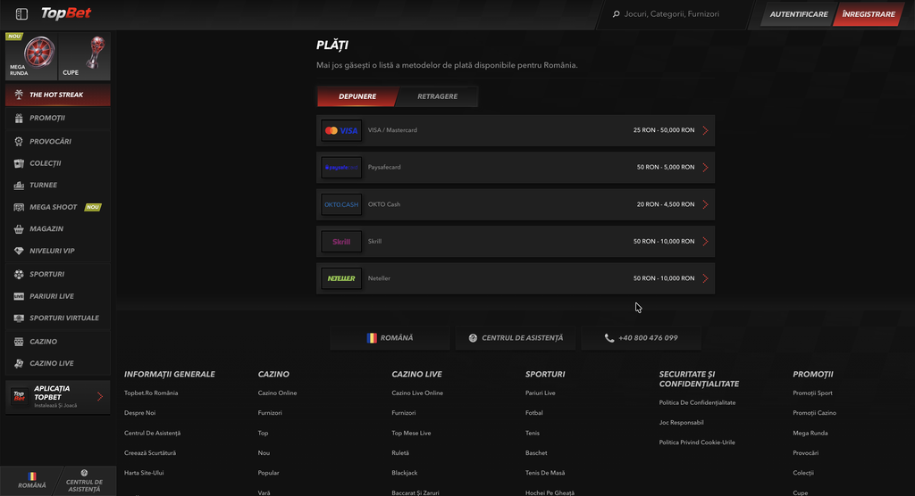Open Turnee in the sidebar

click(58, 186)
